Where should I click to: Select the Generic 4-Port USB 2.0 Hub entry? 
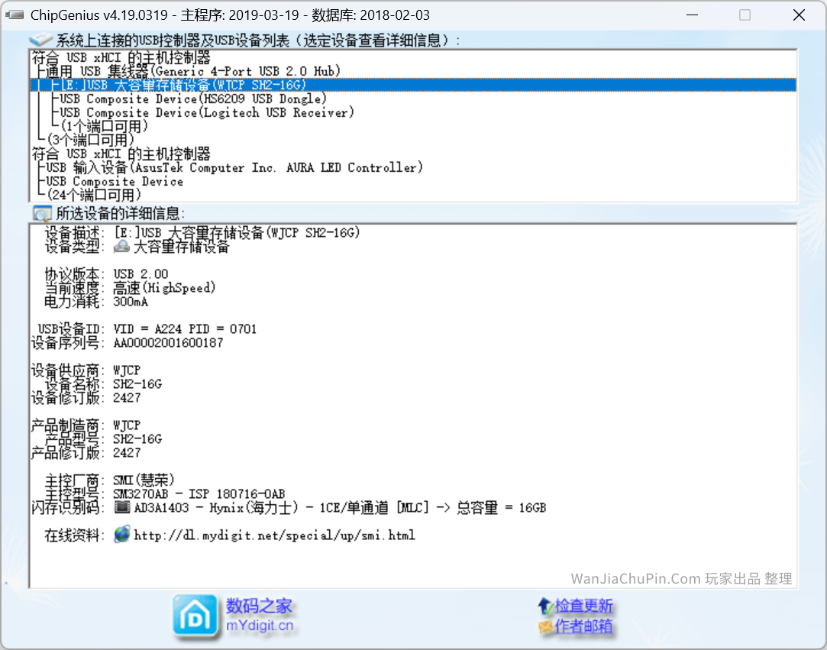coord(192,71)
